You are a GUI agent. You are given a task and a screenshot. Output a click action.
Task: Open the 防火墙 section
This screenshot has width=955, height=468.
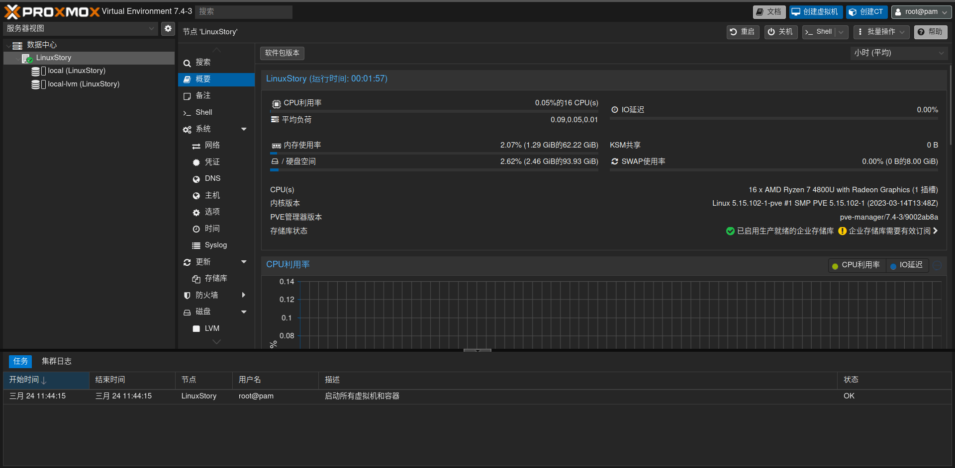[x=207, y=295]
